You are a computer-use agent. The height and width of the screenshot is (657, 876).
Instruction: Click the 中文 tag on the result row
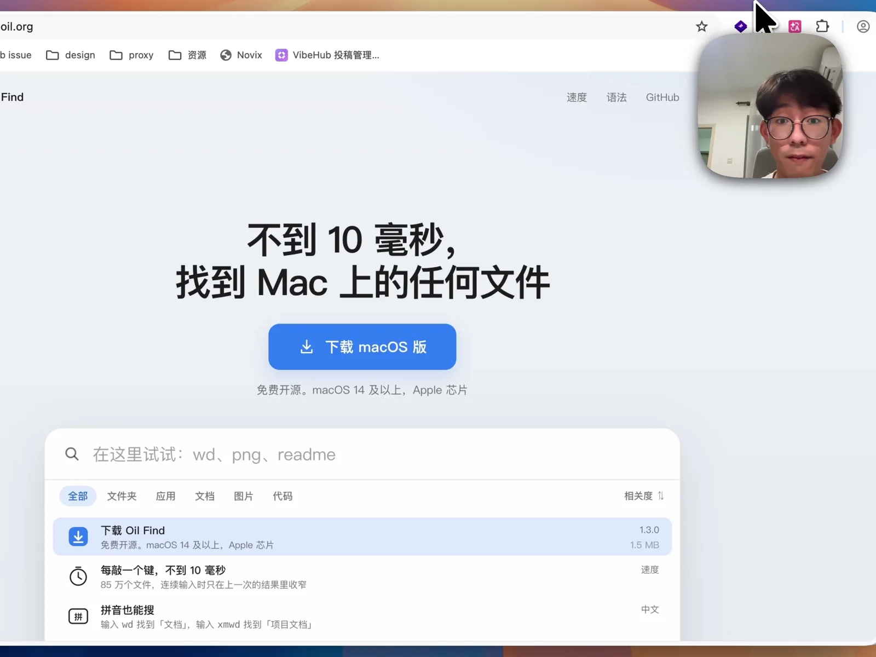click(x=650, y=610)
